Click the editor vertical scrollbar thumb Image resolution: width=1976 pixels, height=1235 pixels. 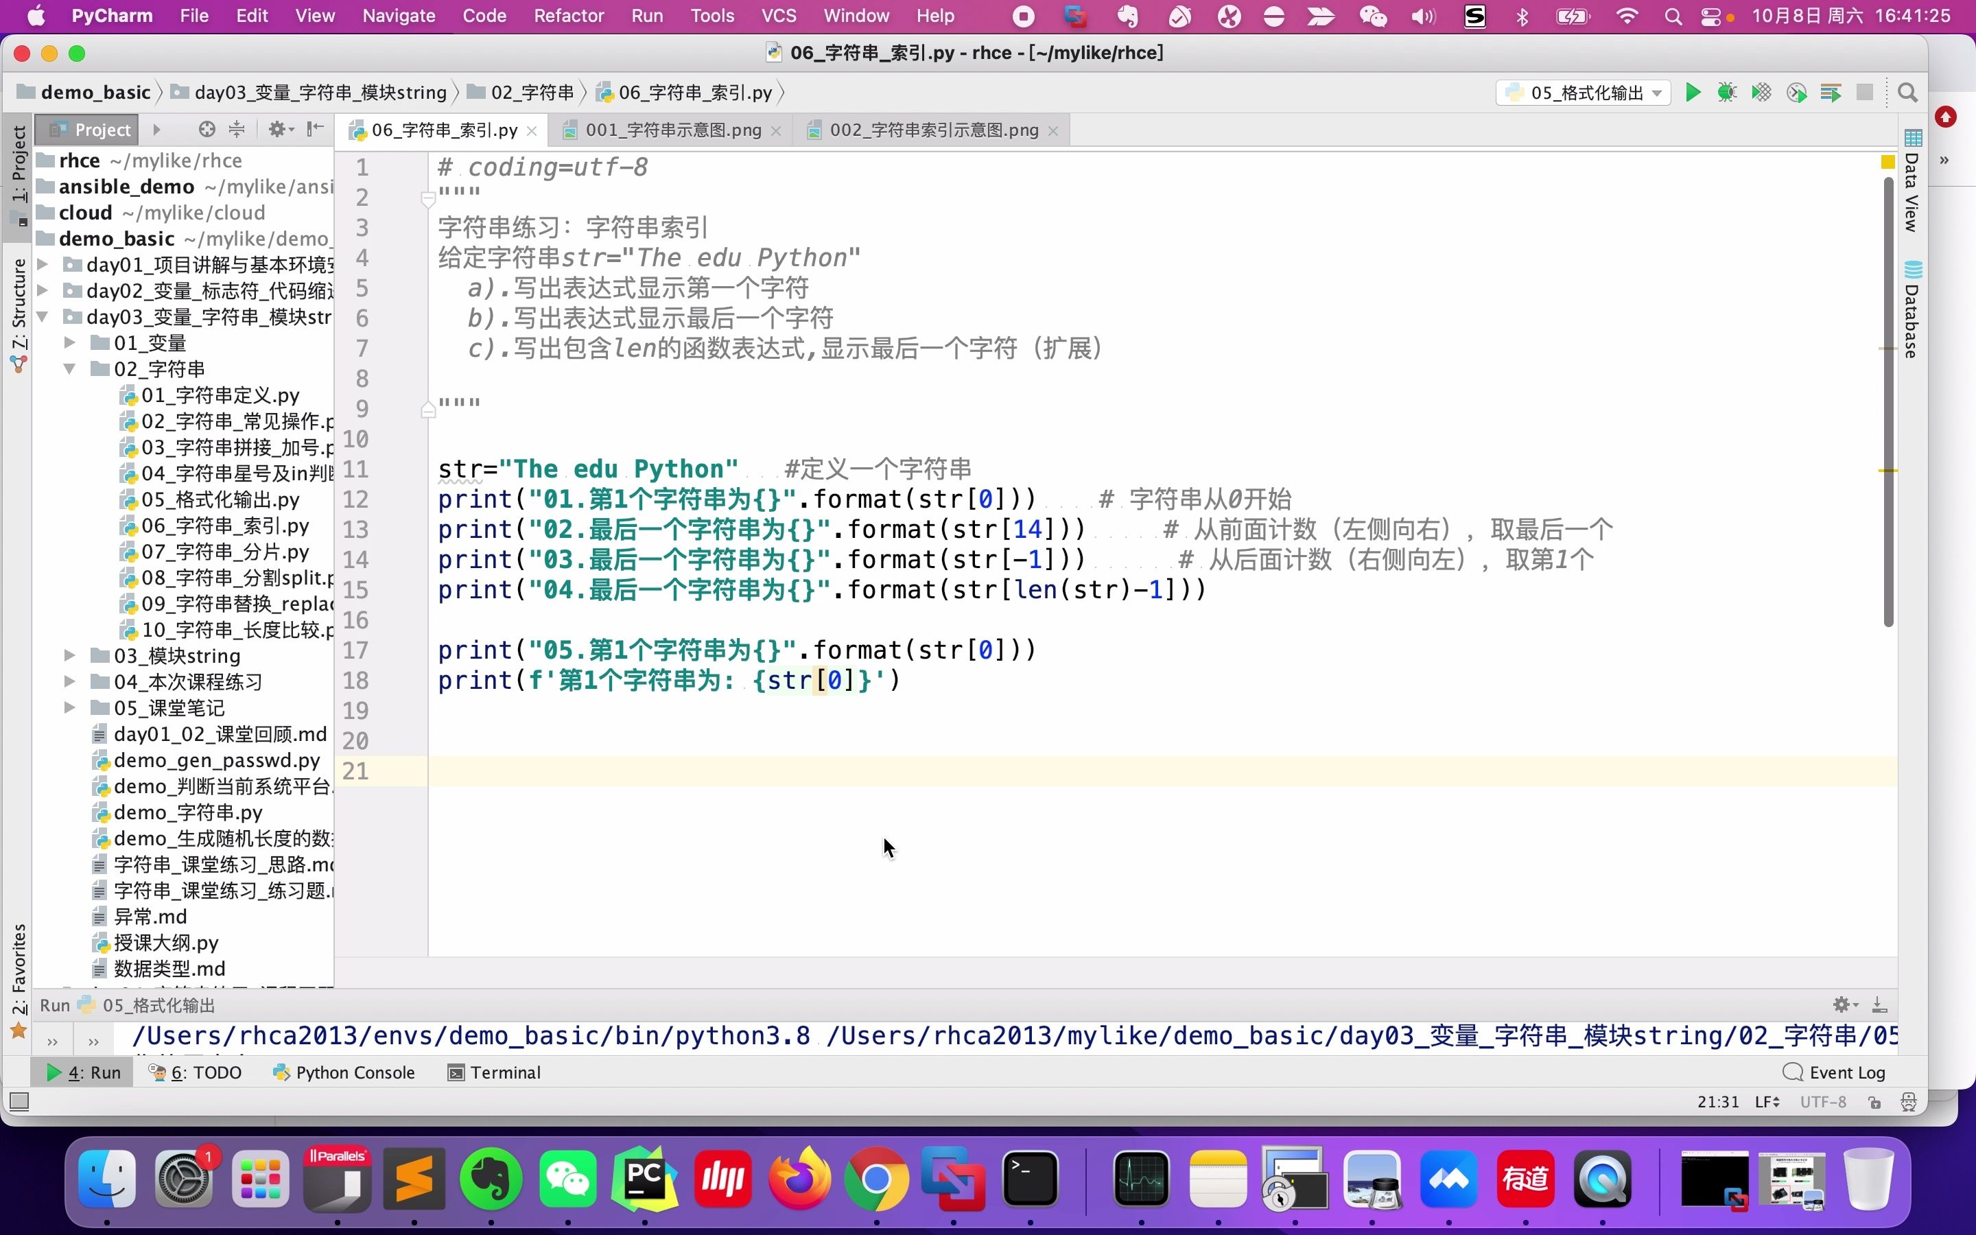point(1887,402)
